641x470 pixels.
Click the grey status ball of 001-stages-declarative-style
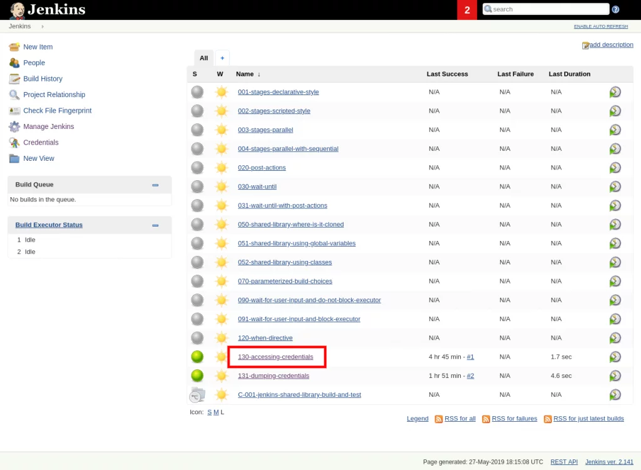[x=197, y=92]
